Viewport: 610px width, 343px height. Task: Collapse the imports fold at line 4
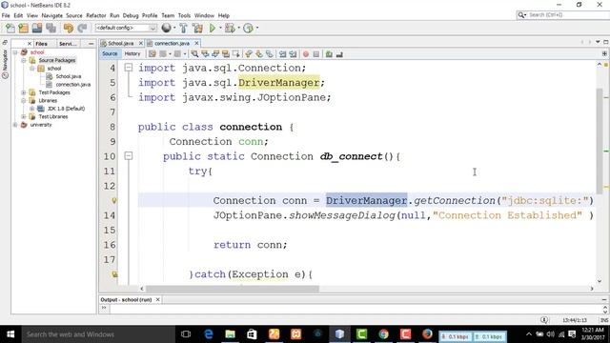[x=129, y=68]
